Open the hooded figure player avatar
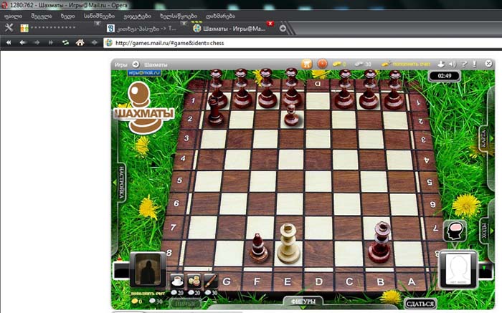This screenshot has width=502, height=313. coord(148,271)
